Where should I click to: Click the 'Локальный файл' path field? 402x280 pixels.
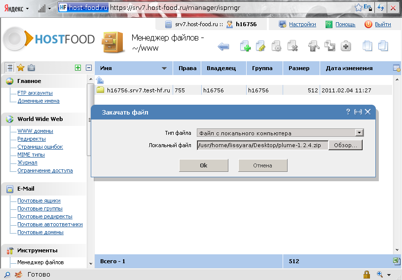tap(262, 145)
